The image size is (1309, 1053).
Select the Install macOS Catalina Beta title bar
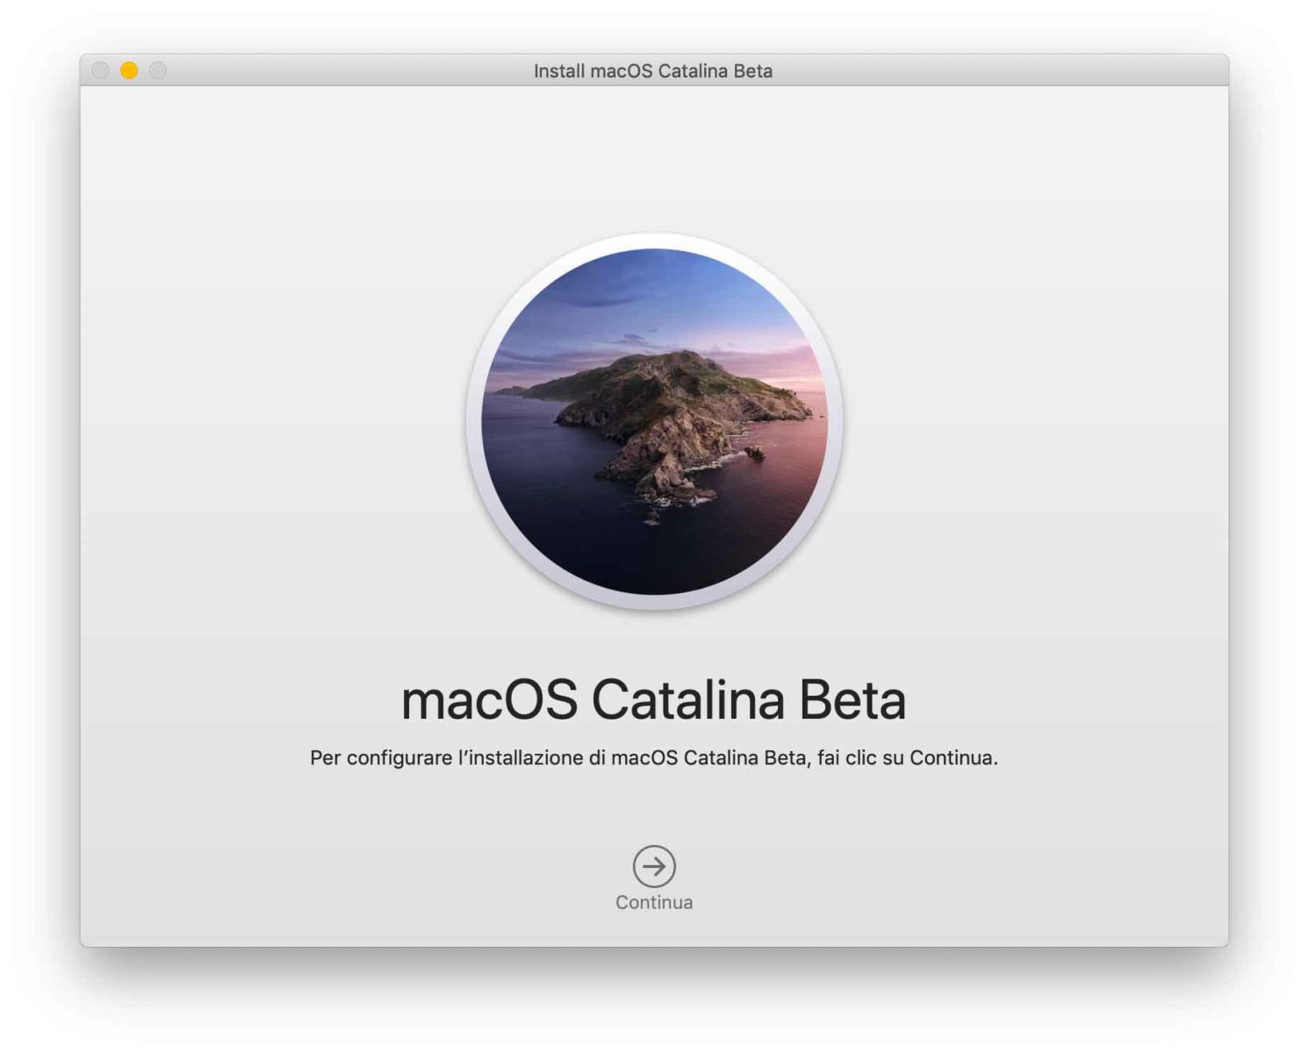coord(653,71)
